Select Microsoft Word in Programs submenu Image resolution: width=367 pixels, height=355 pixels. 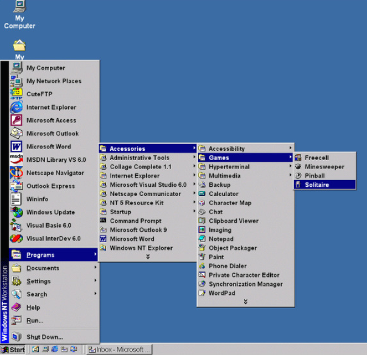[x=148, y=239]
